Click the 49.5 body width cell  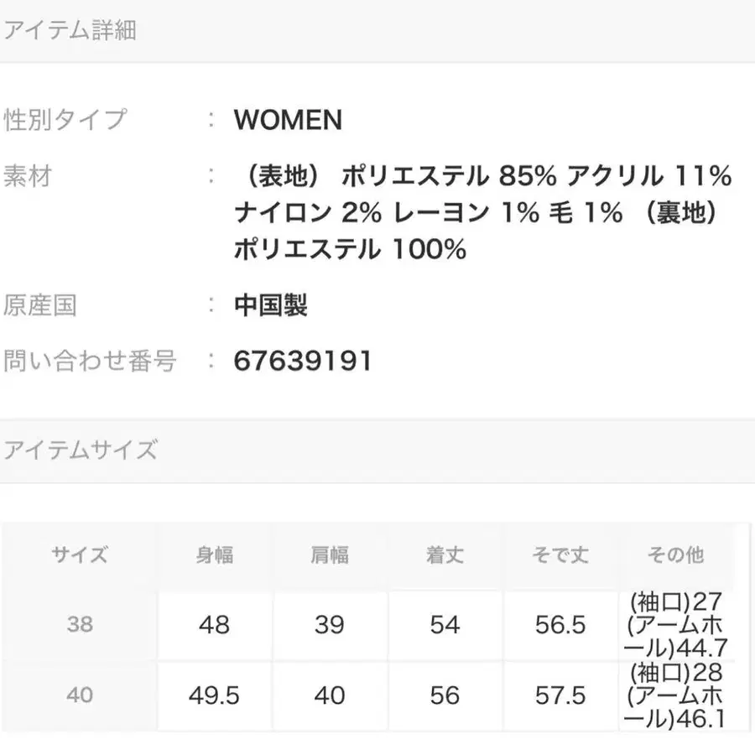tap(215, 695)
